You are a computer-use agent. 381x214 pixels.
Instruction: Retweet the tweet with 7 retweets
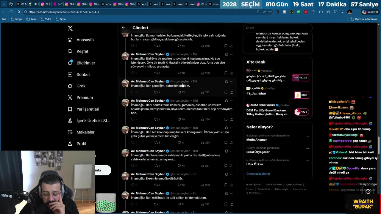(x=157, y=46)
